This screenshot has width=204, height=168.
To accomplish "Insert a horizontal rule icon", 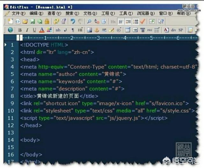I will click(104, 30).
